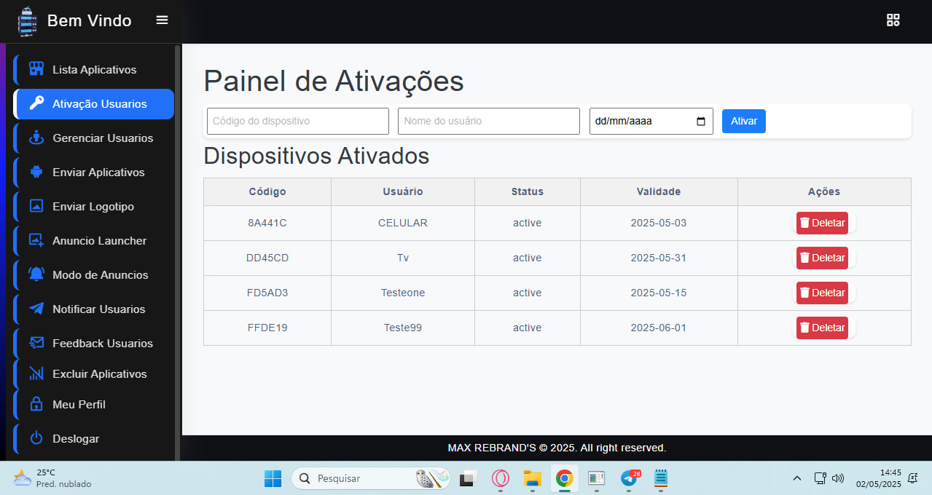This screenshot has width=932, height=495.
Task: Click the power icon to Deslogar
Action: pyautogui.click(x=36, y=438)
